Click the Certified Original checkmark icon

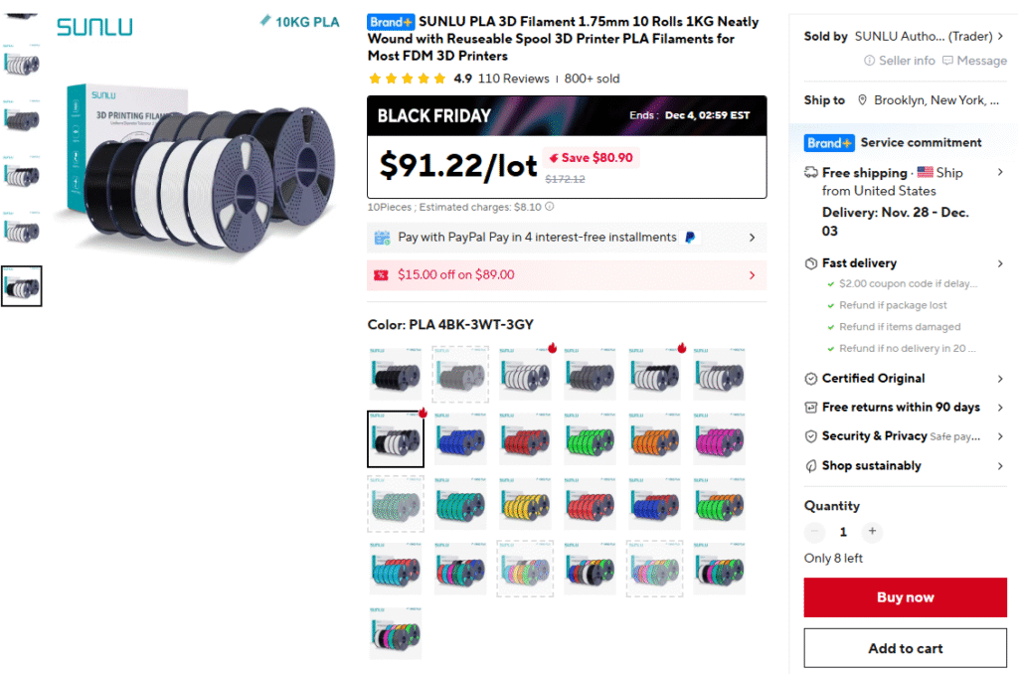[x=811, y=379]
